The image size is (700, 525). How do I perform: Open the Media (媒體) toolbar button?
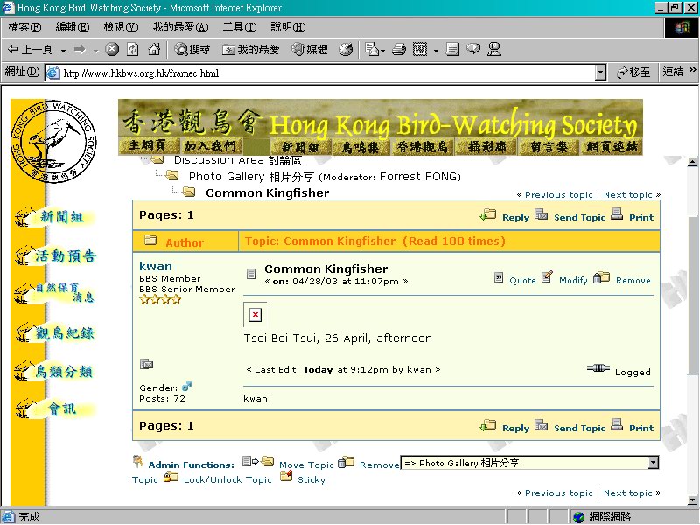coord(310,49)
